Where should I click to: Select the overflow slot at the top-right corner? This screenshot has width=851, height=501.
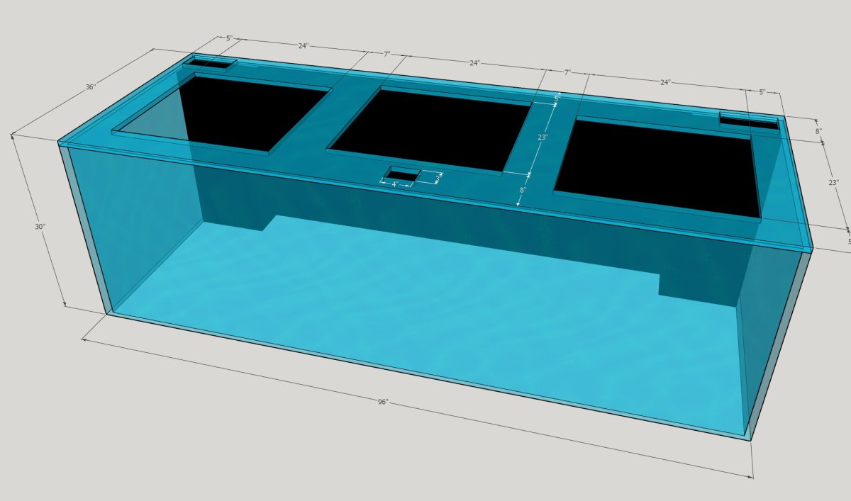click(x=748, y=121)
